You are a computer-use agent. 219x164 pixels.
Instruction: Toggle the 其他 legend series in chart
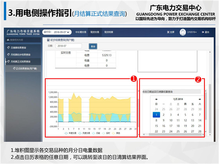(116, 133)
